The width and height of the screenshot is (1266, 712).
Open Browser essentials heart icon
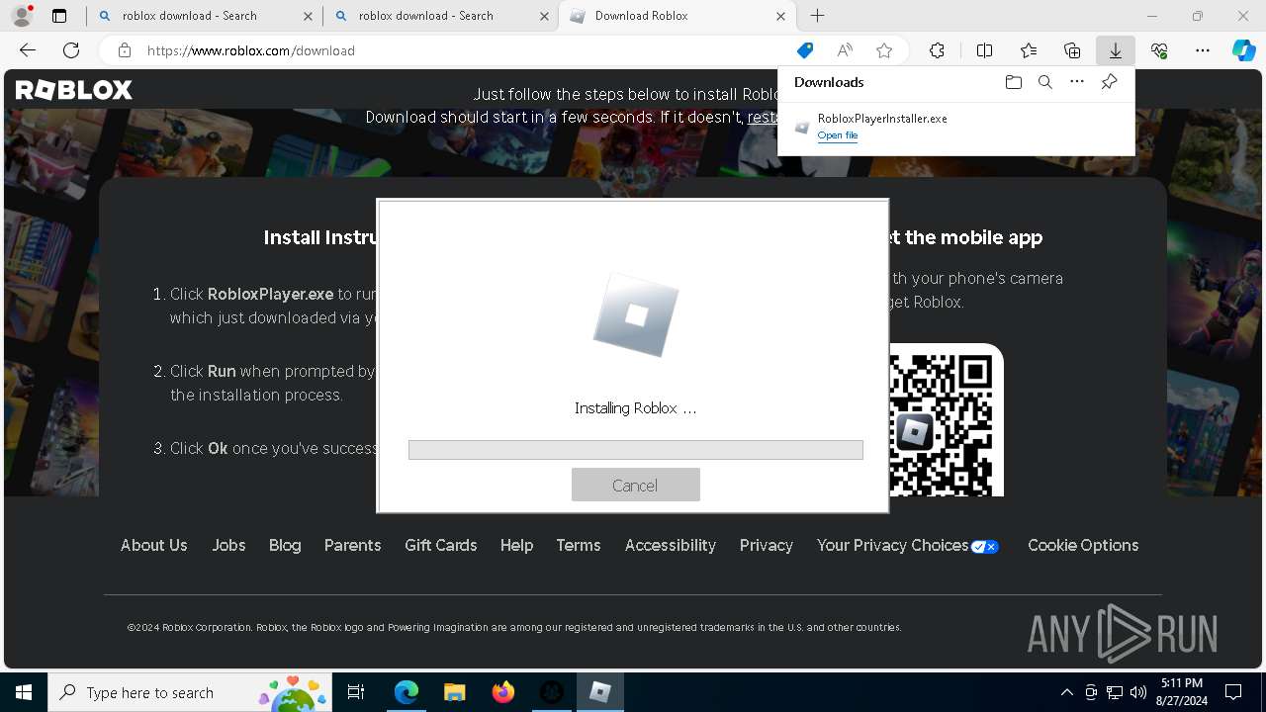click(1159, 50)
